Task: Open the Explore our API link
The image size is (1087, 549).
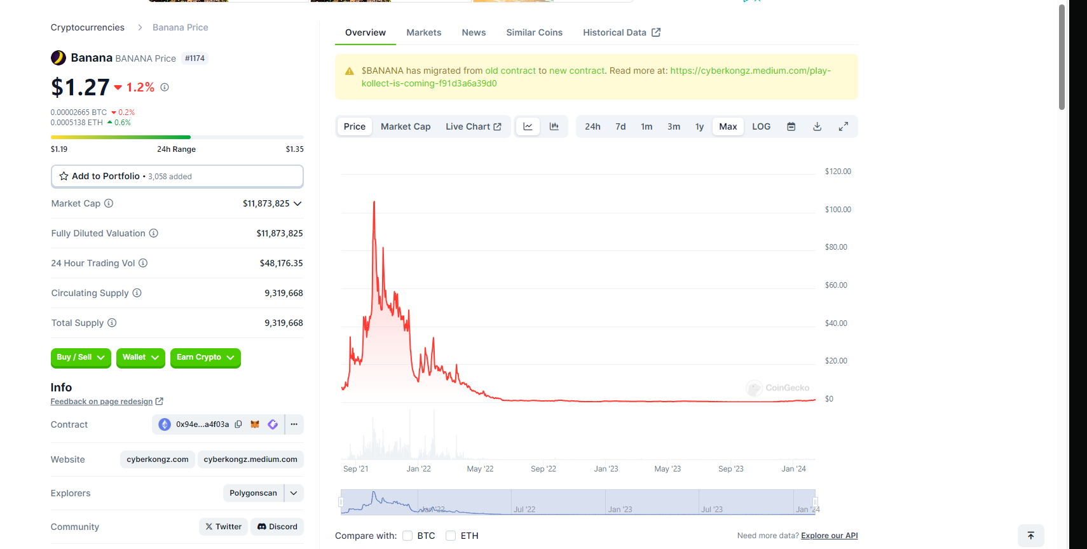Action: (829, 536)
